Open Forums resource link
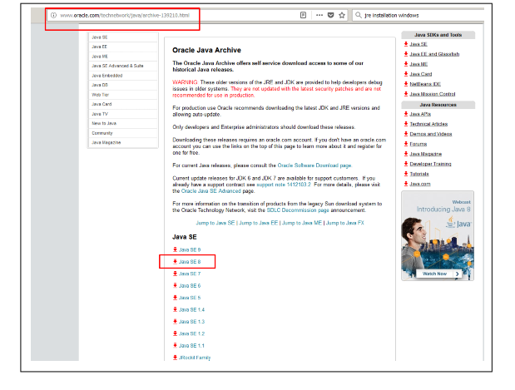 click(x=418, y=144)
